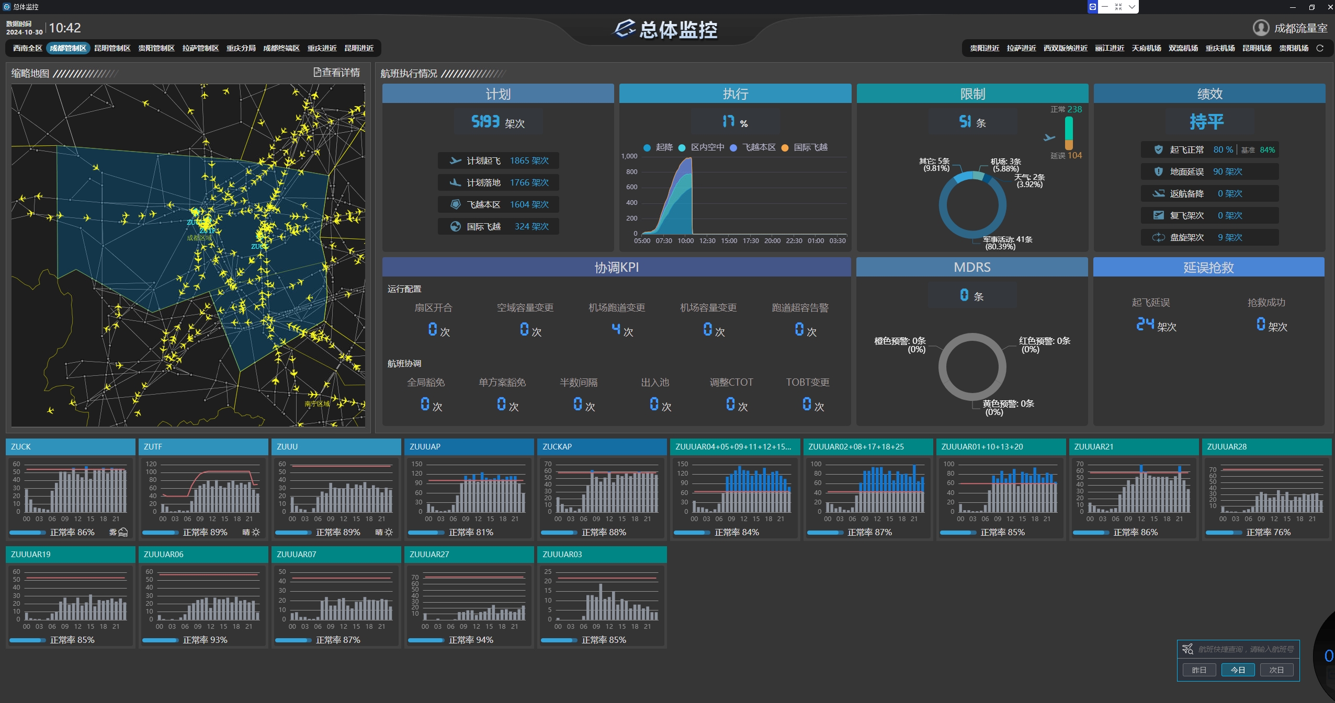Click the 昨日 button
Screen dimensions: 1335x703
(x=1199, y=670)
